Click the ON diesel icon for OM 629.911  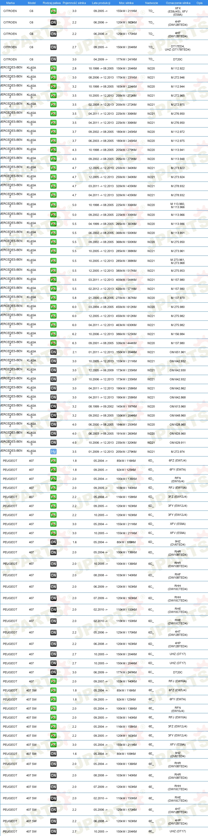[53, 443]
